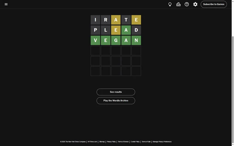Image resolution: width=234 pixels, height=146 pixels.
Task: Click the gray L tile in PLEAD
Action: point(106,30)
